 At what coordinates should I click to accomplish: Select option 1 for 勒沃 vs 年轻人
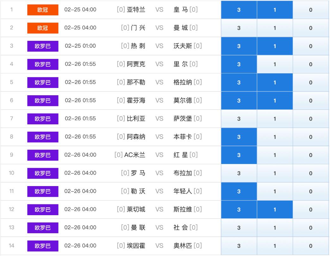(275, 191)
